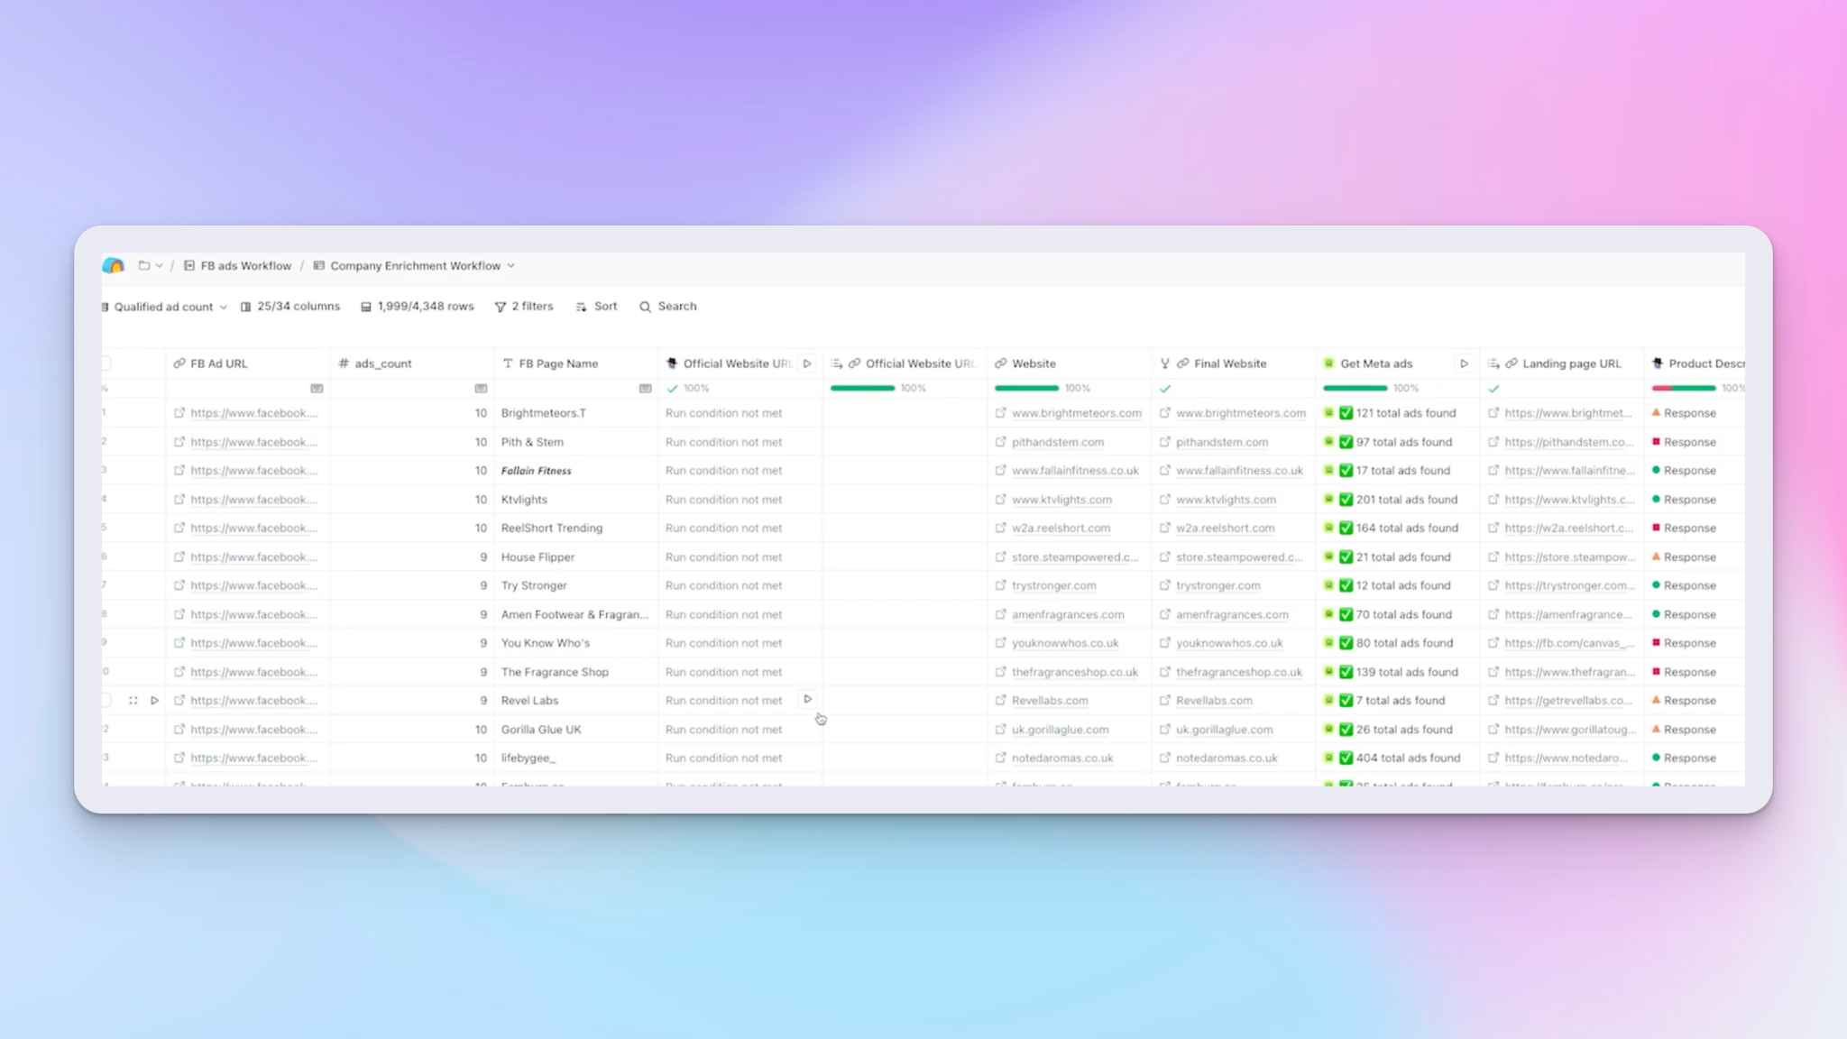Click link icon next to Revellabs.com in Final Website

pos(1164,700)
